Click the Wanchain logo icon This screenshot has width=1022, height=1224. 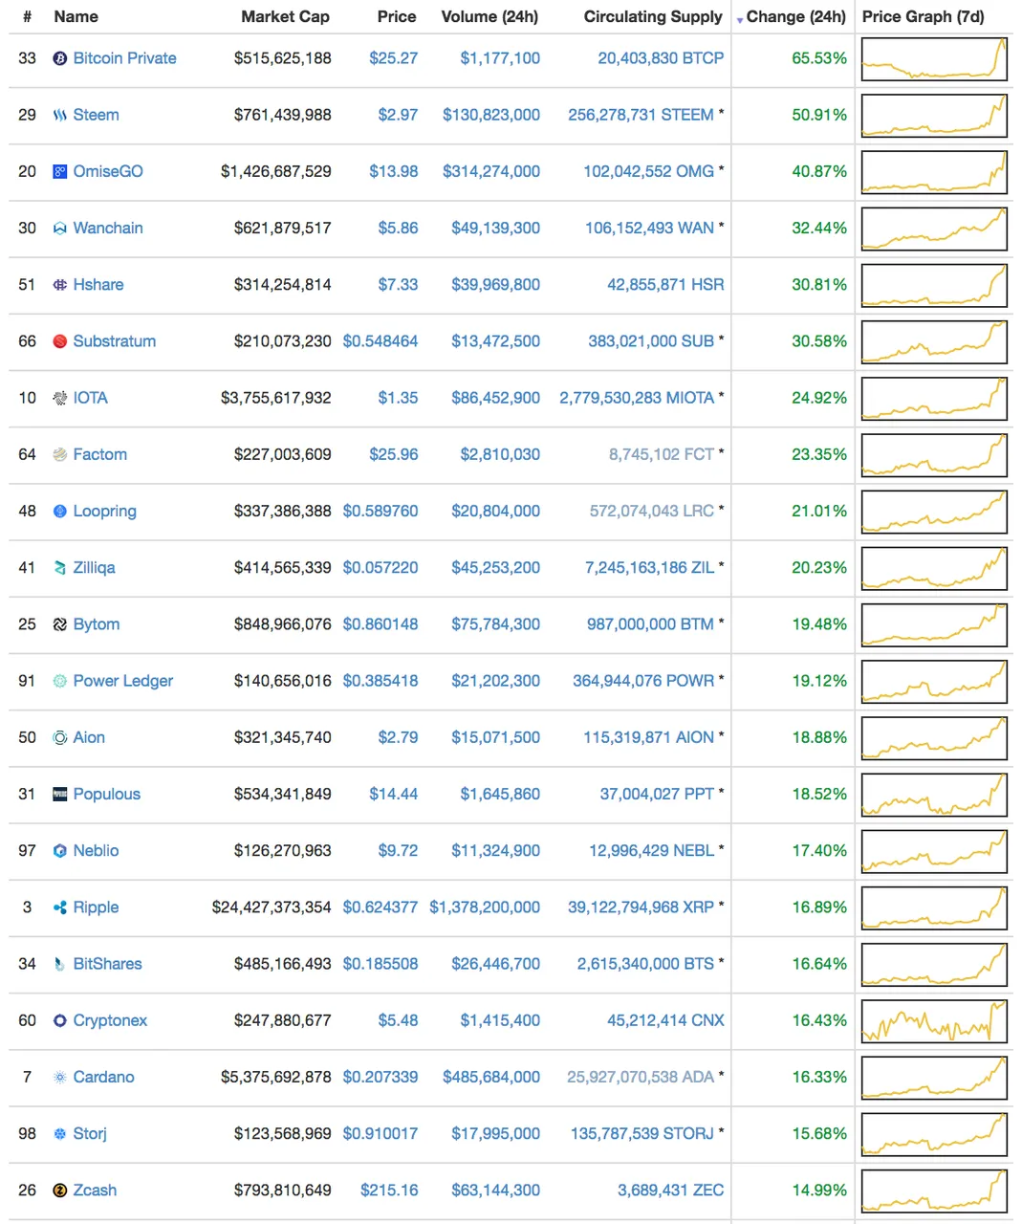click(x=60, y=228)
